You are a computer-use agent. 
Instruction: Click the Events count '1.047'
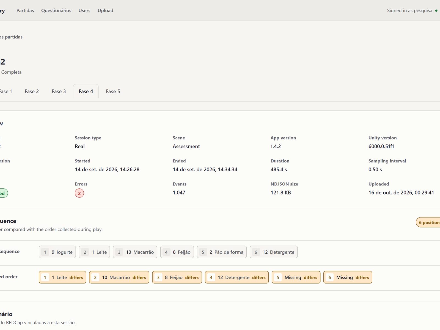click(179, 193)
